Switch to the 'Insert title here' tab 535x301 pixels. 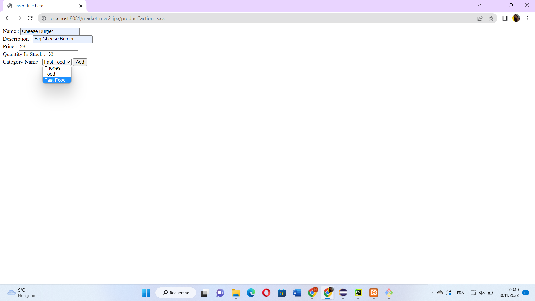click(x=42, y=6)
